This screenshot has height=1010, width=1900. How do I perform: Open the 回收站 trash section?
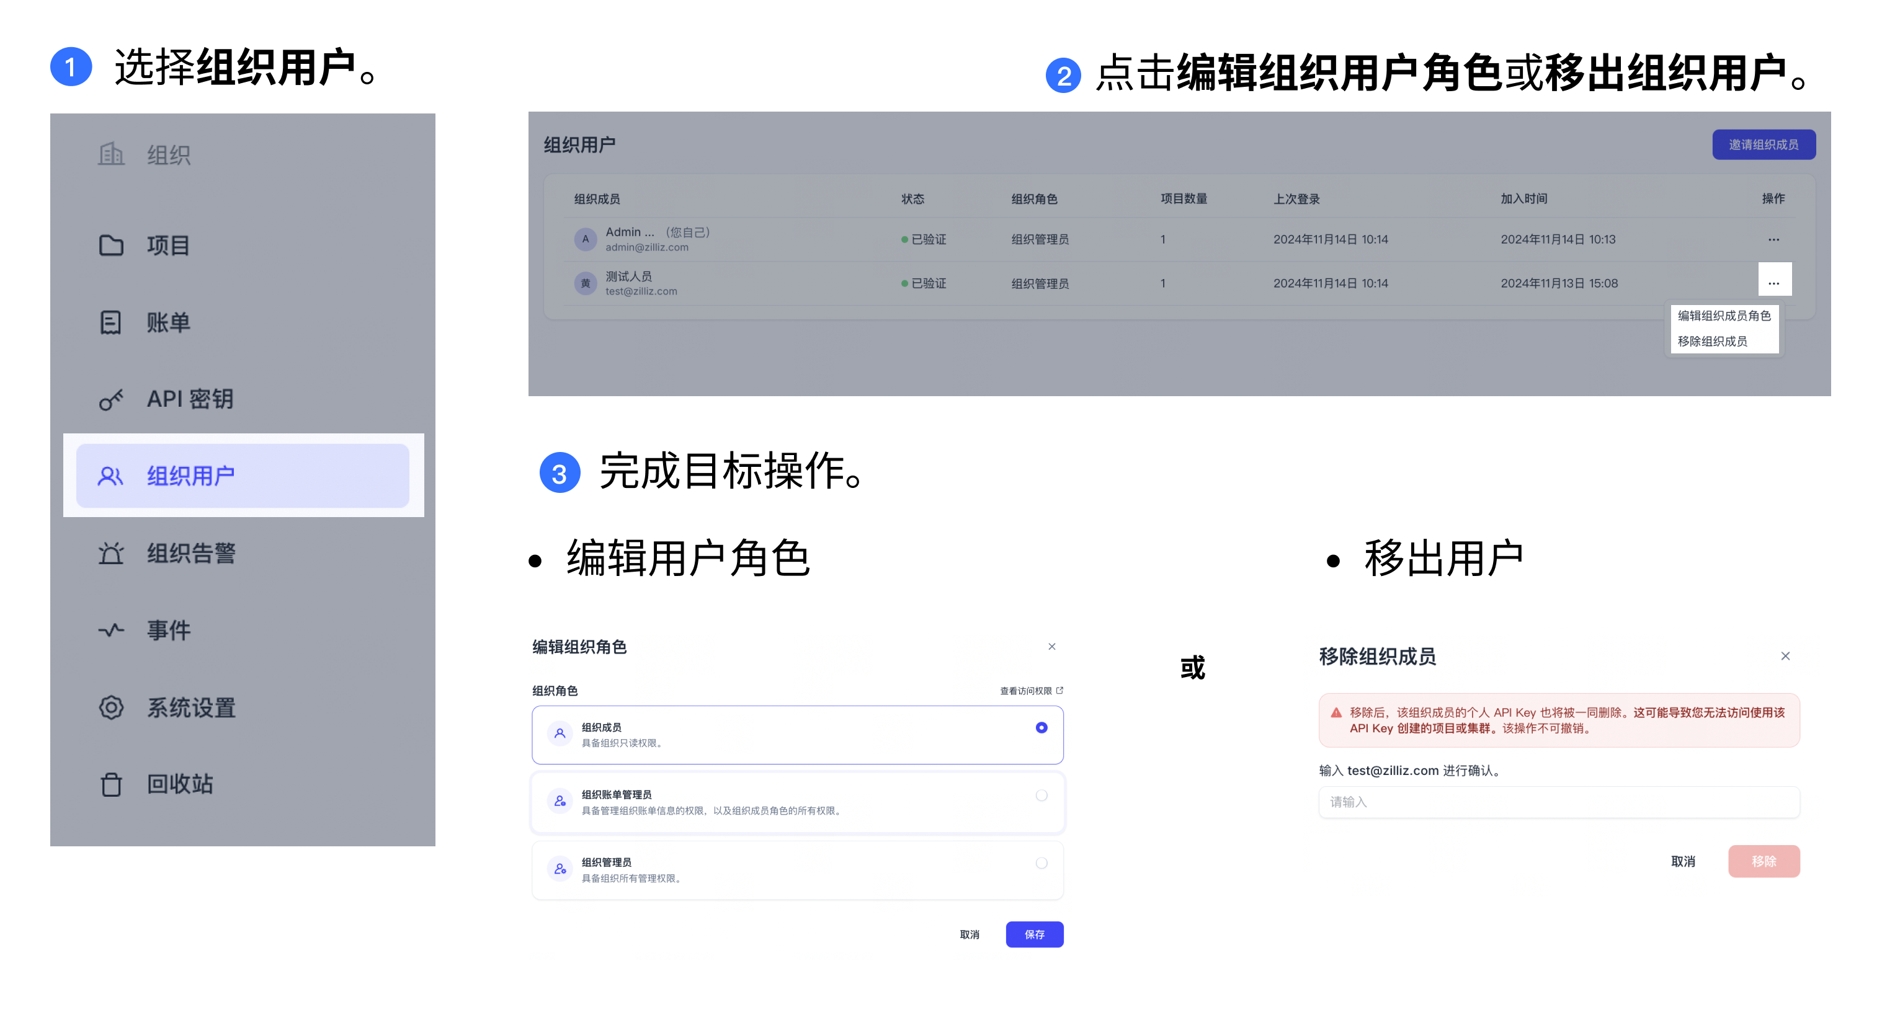coord(110,784)
